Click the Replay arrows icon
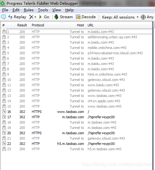 10,17
